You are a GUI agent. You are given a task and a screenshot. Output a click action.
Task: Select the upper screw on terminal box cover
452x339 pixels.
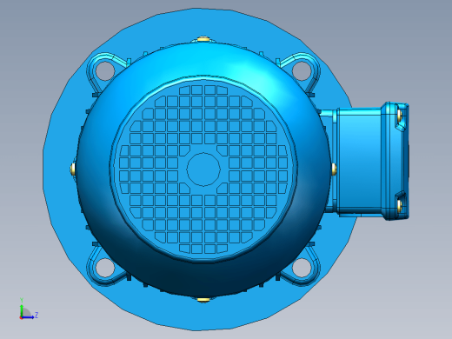(400, 116)
